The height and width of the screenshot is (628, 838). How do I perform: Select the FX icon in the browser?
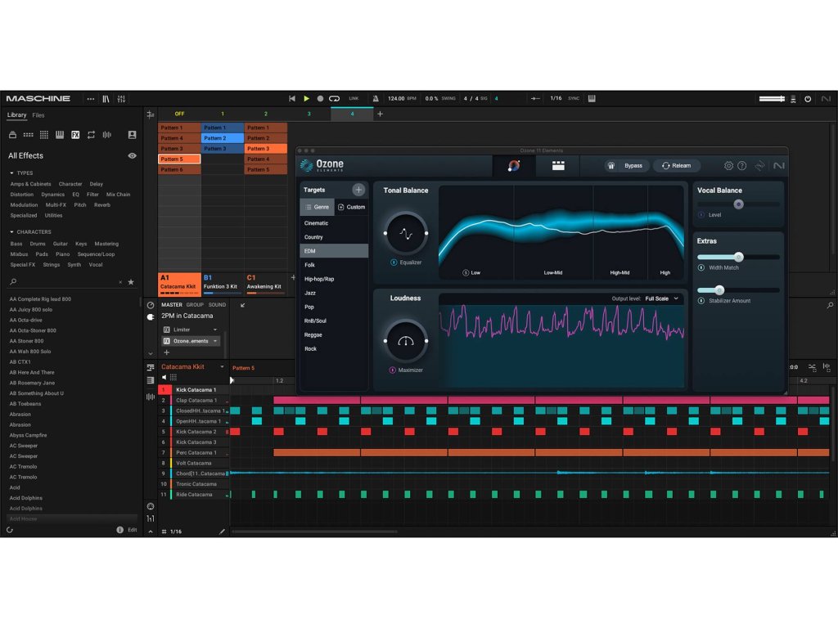pyautogui.click(x=75, y=135)
